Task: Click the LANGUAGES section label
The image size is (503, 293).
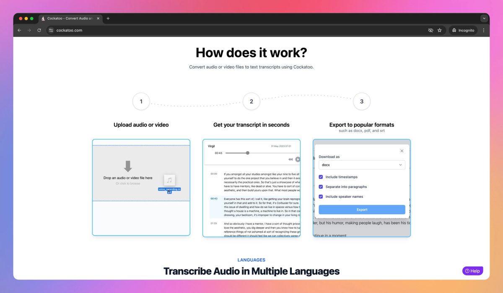Action: [x=251, y=260]
